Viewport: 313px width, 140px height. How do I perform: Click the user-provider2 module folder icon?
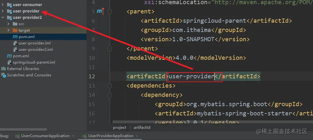point(9,17)
